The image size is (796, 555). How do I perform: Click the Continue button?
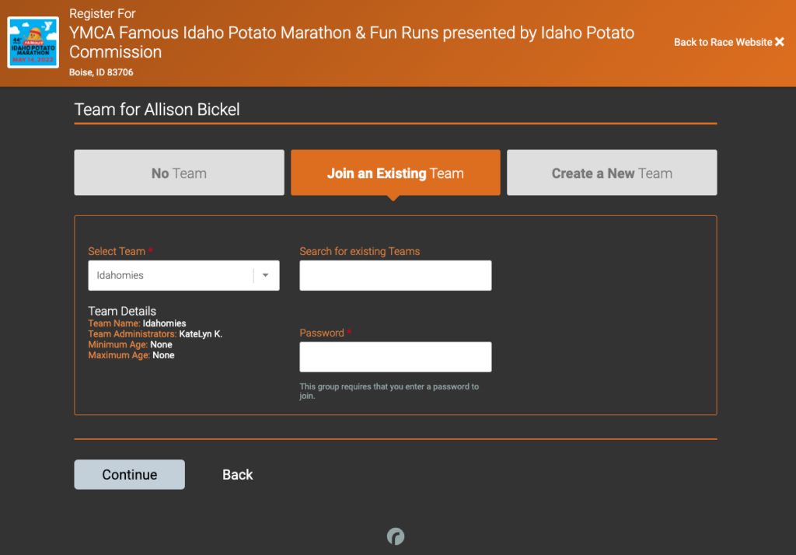(x=130, y=474)
